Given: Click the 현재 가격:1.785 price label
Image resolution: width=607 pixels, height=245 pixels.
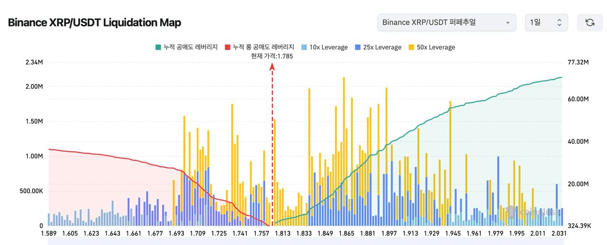Looking at the screenshot, I should tap(272, 56).
